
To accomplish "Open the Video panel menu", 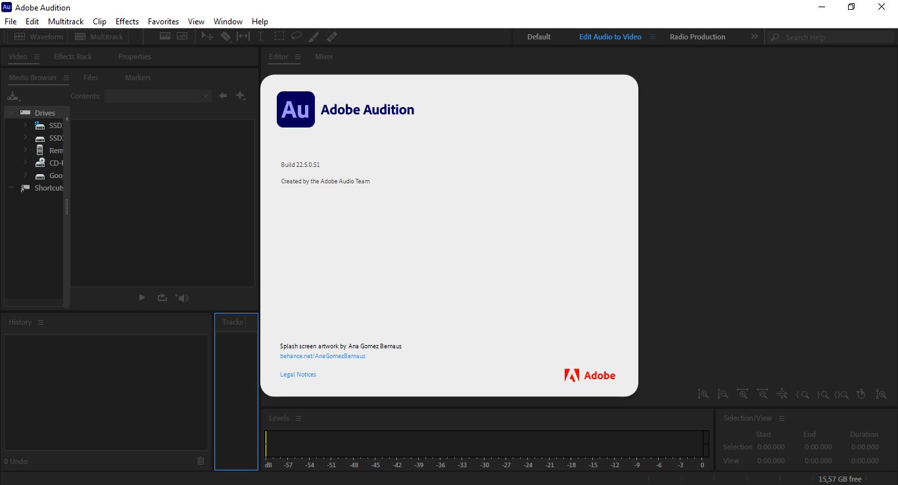I will [x=37, y=57].
